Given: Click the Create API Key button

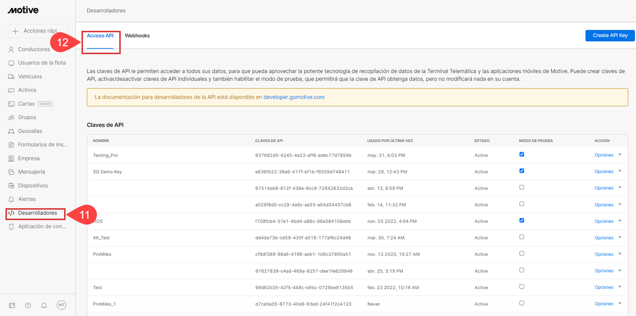Looking at the screenshot, I should 610,35.
